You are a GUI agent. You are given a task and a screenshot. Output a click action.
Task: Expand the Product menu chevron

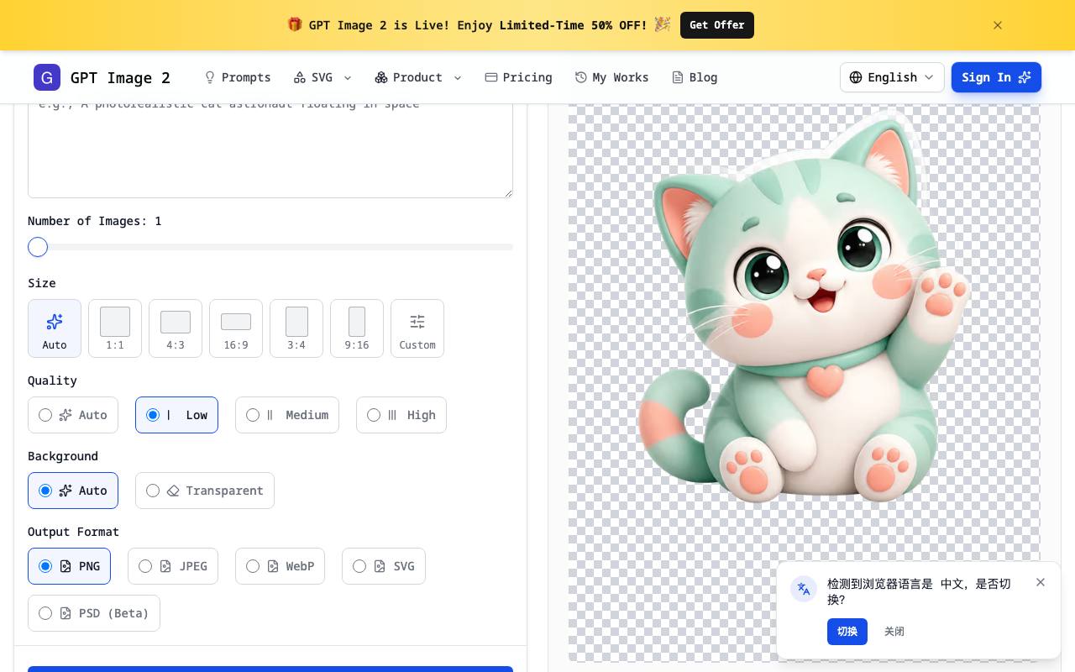pos(458,78)
